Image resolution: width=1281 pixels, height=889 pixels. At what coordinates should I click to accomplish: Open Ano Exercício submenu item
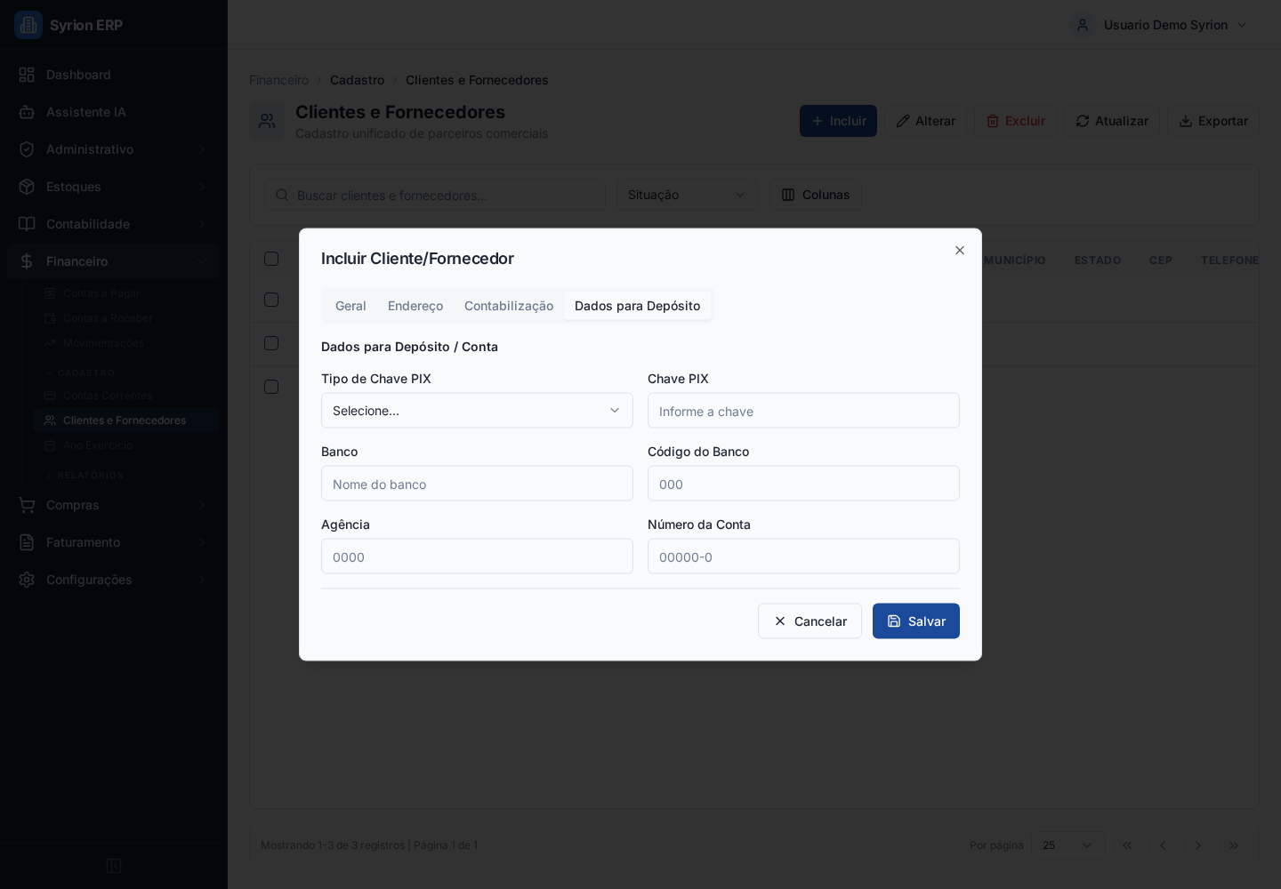125,445
